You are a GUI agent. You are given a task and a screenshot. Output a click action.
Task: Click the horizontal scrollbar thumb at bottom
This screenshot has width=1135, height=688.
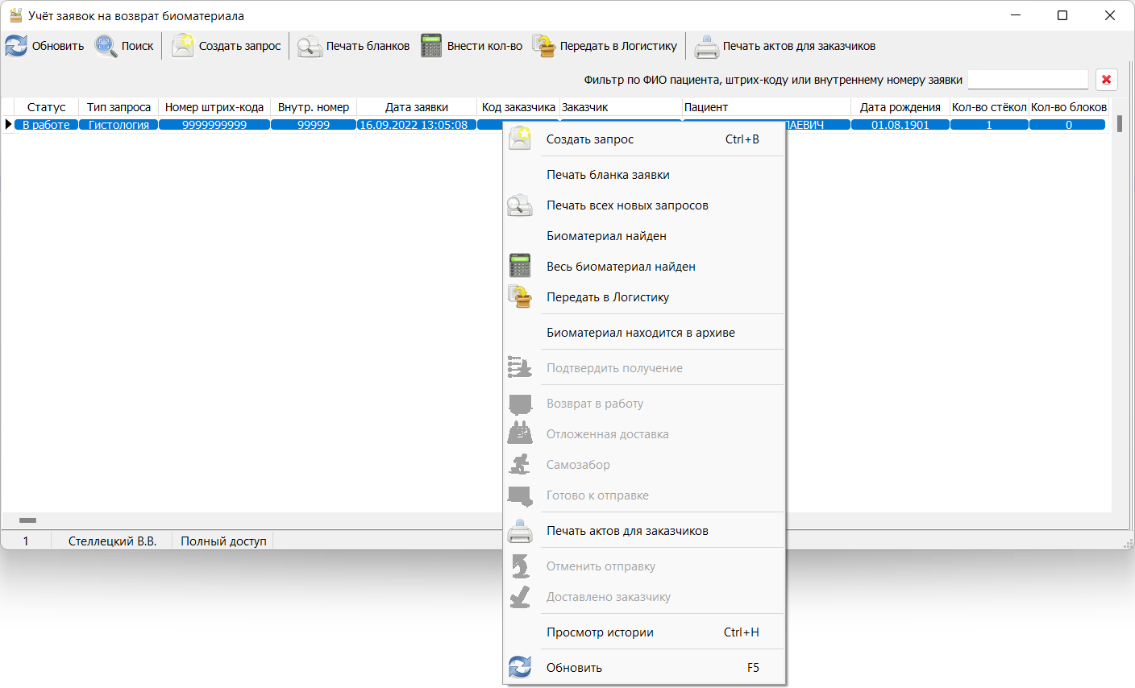(27, 520)
